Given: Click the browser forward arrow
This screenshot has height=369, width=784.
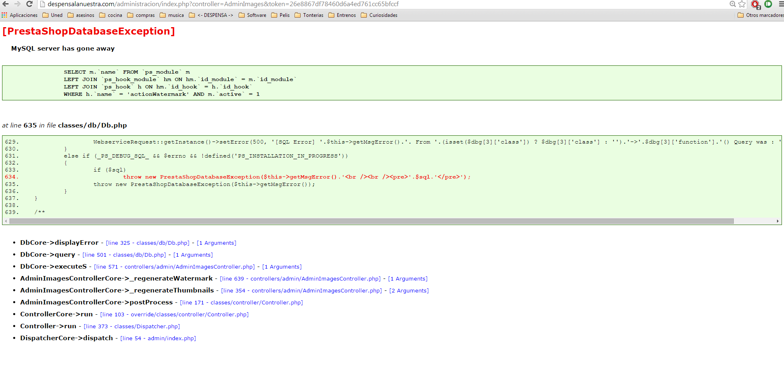Looking at the screenshot, I should pos(17,4).
